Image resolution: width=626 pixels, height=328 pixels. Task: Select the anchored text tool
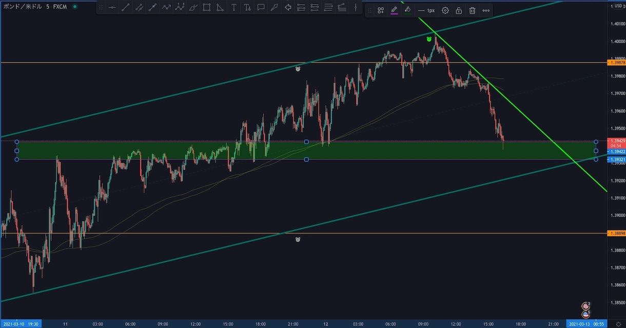[247, 8]
